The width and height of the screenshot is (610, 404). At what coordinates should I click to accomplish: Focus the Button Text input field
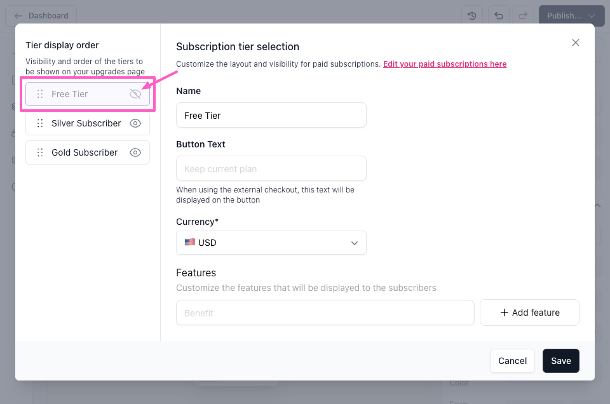tap(271, 169)
